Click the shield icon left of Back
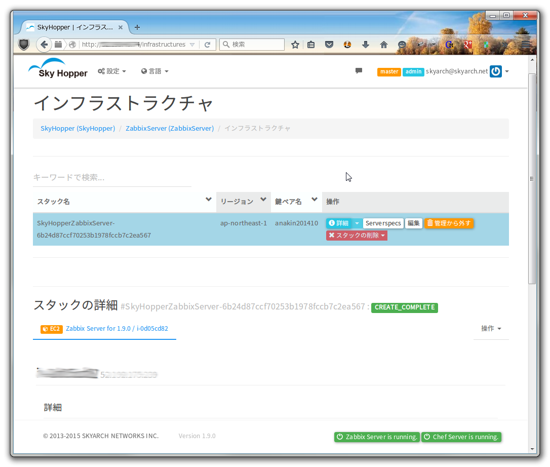 pos(24,45)
